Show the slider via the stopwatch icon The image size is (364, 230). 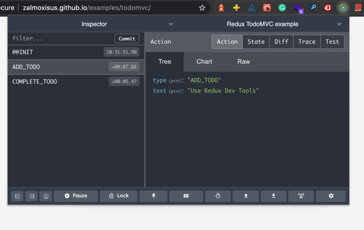[x=218, y=196]
